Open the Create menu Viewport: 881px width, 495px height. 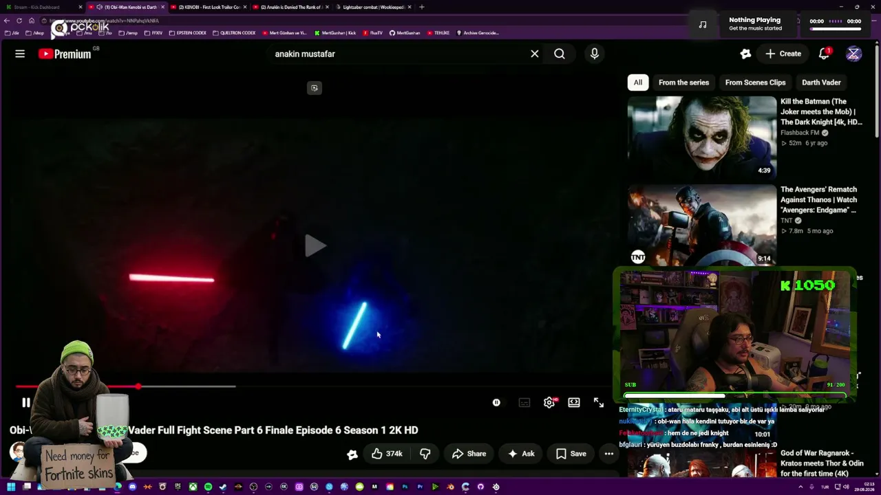click(783, 54)
